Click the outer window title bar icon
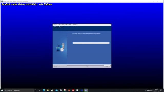Image resolution: width=164 pixels, height=92 pixels. 2,1
